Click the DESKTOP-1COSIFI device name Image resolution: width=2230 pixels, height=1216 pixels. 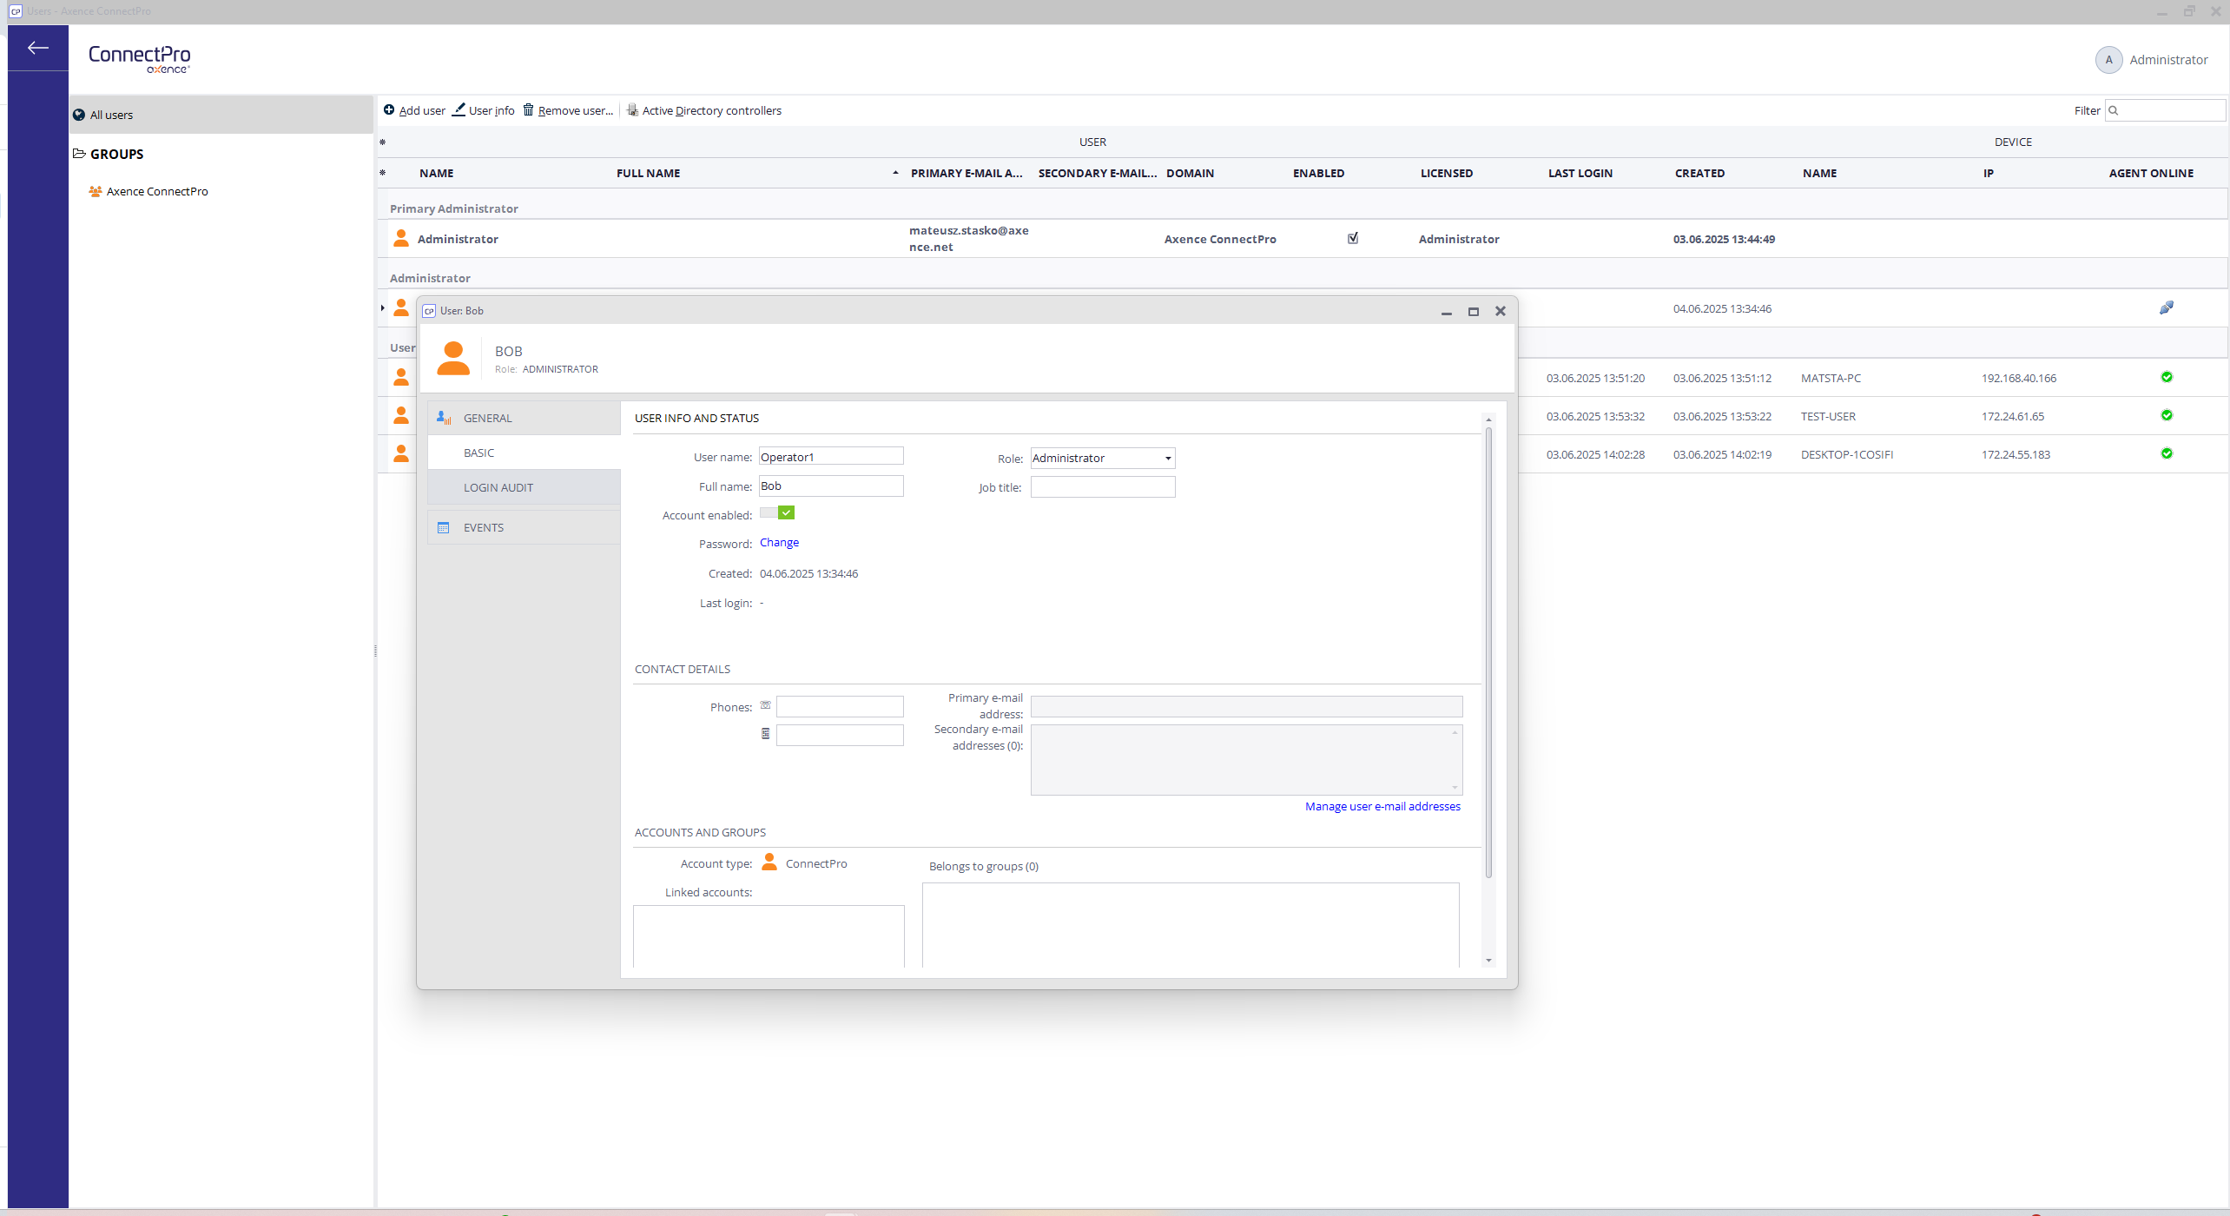coord(1846,454)
